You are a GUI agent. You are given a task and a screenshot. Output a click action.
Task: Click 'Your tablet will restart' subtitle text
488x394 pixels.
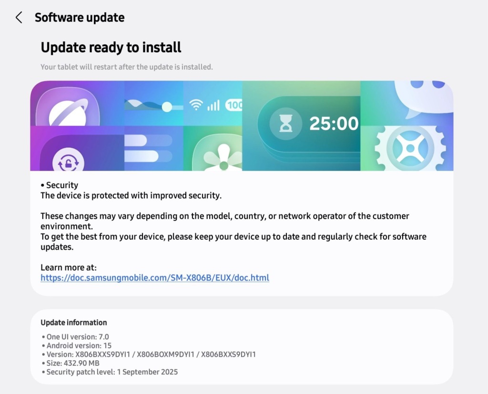pos(127,67)
